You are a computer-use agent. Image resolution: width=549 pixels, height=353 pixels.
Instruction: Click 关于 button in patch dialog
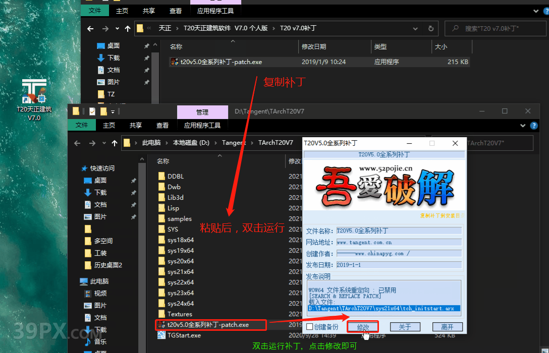coord(405,327)
